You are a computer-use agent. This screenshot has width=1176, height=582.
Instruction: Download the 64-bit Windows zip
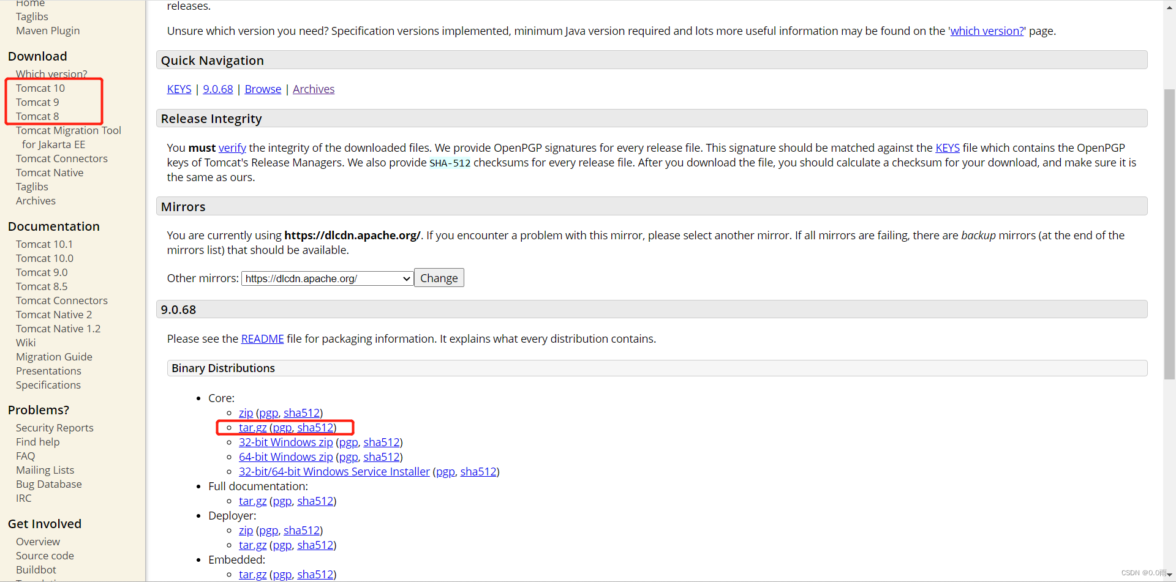[286, 457]
